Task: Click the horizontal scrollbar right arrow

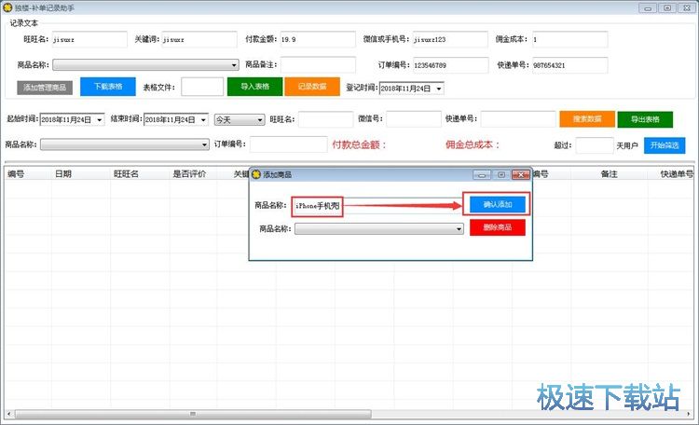Action: click(689, 414)
